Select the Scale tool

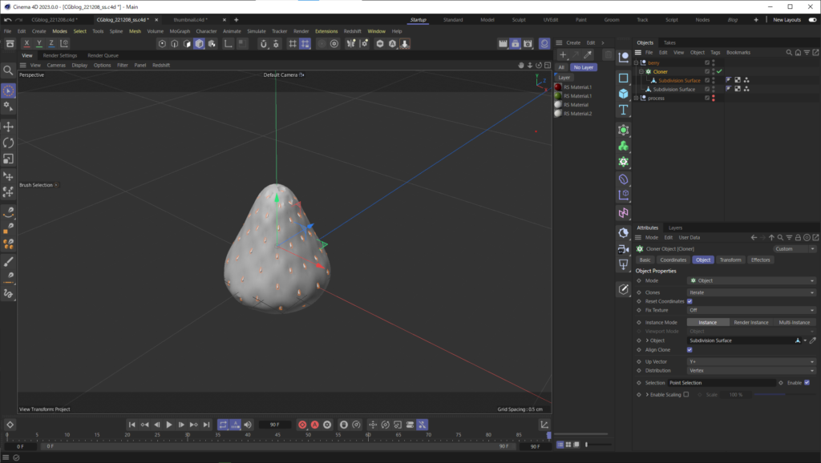[x=9, y=159]
